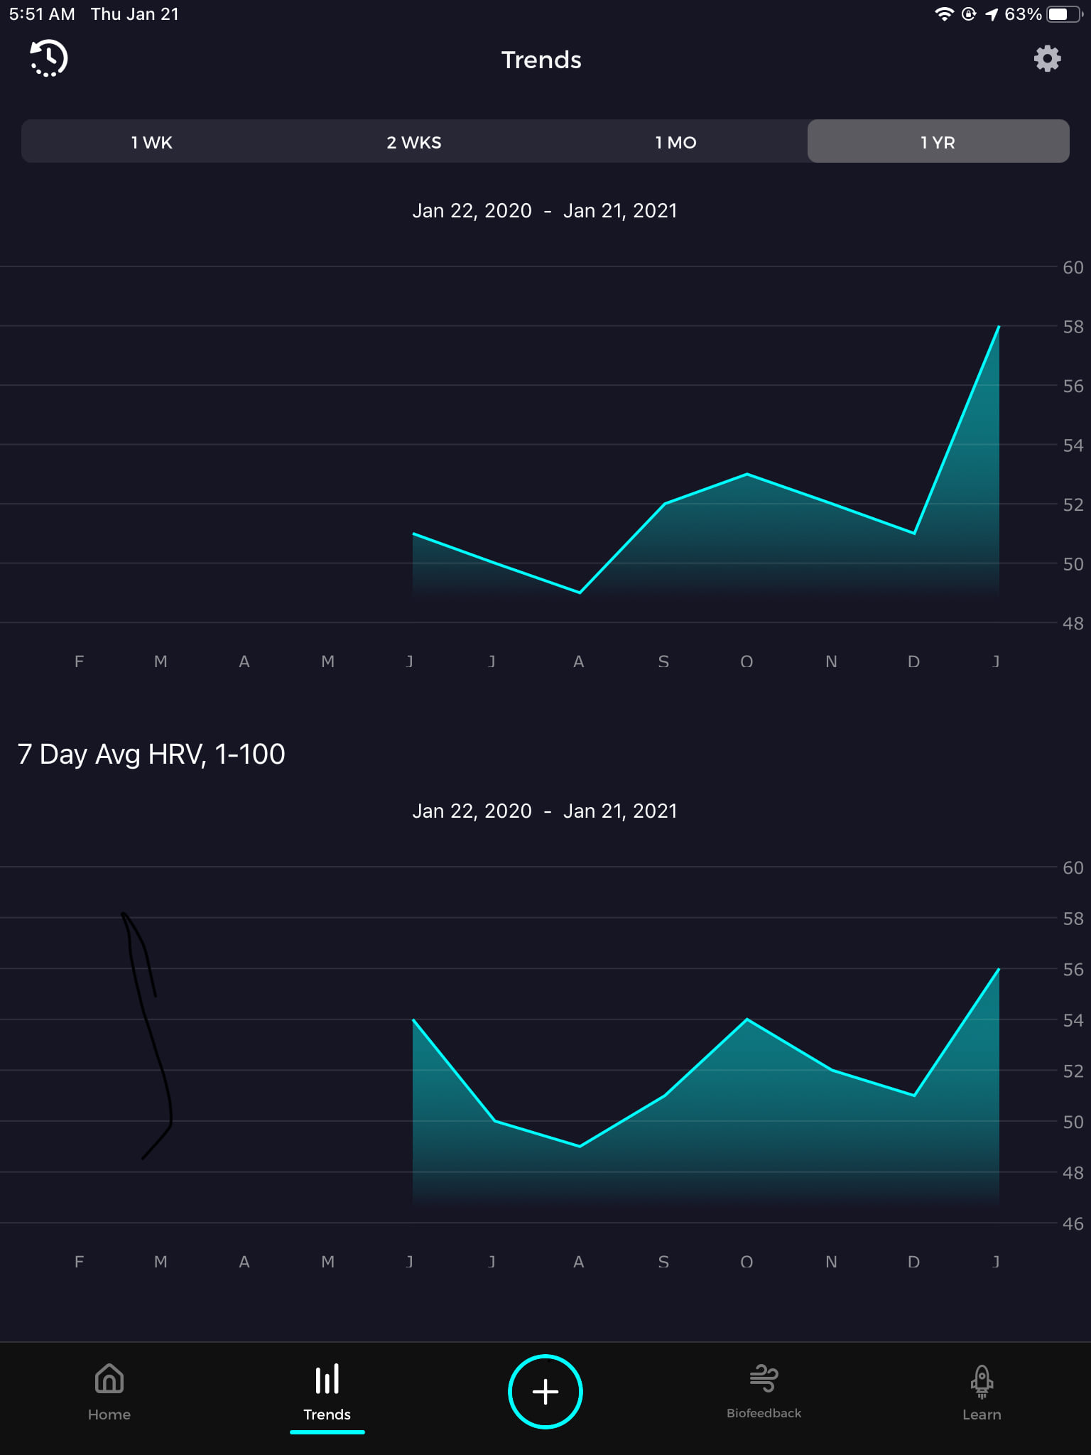1091x1455 pixels.
Task: Select the 1 MO range tab
Action: (675, 142)
